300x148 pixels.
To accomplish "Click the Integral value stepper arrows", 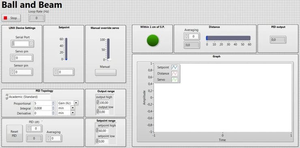I will click(x=54, y=108).
